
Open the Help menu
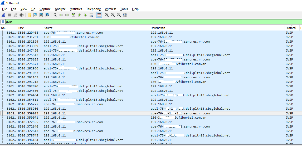point(135,9)
